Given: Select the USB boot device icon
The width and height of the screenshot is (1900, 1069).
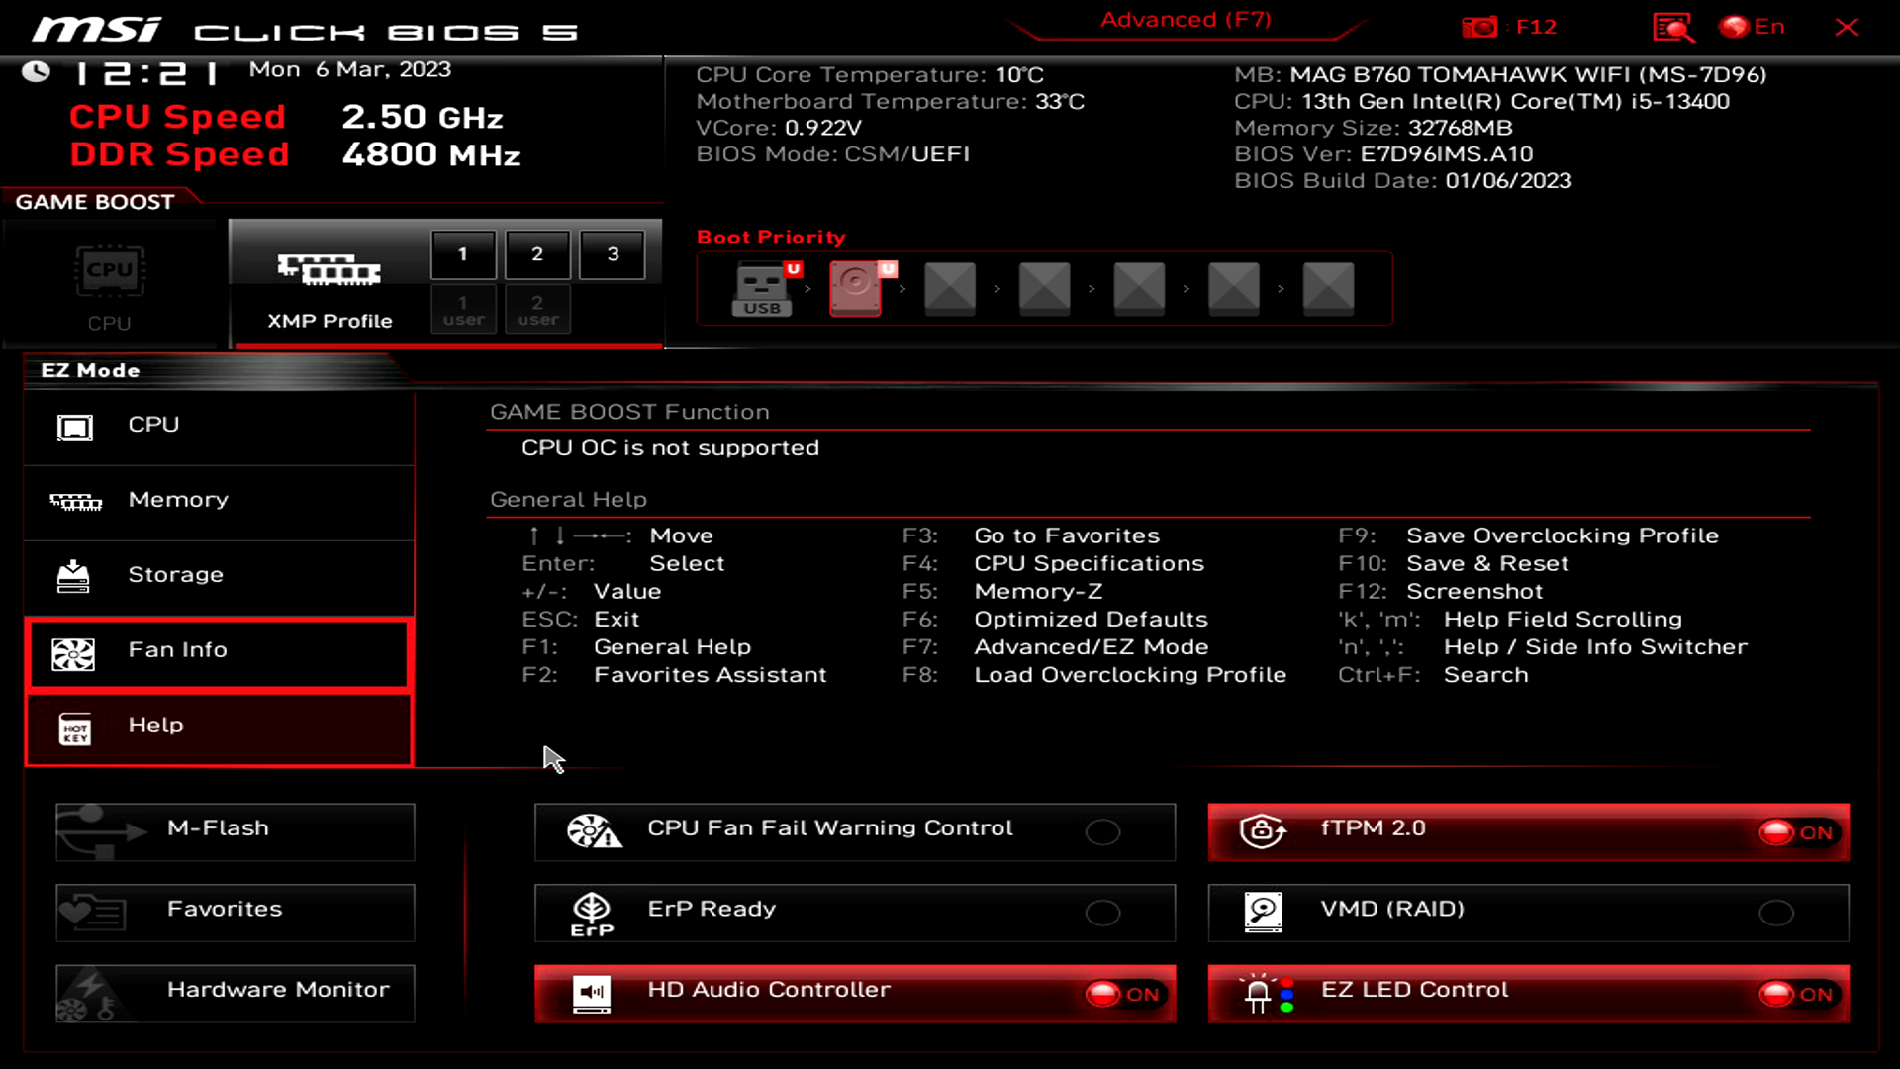Looking at the screenshot, I should pyautogui.click(x=762, y=288).
